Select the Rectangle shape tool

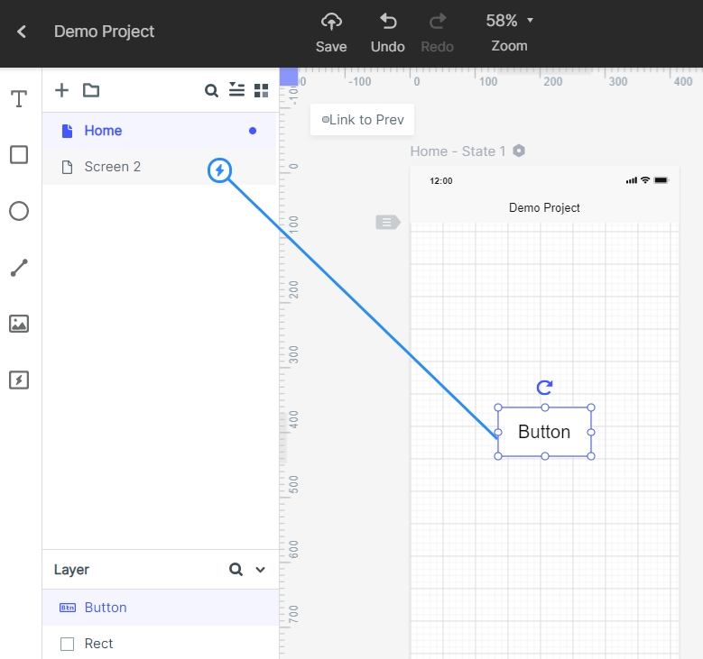coord(19,155)
